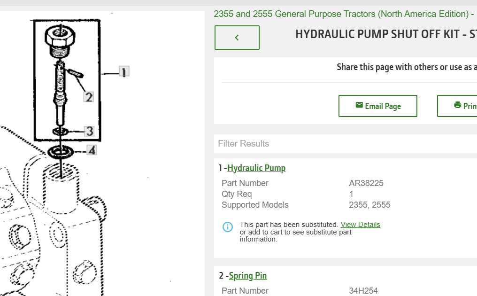
Task: Click the dashed pump housing illustration
Action: (52, 226)
